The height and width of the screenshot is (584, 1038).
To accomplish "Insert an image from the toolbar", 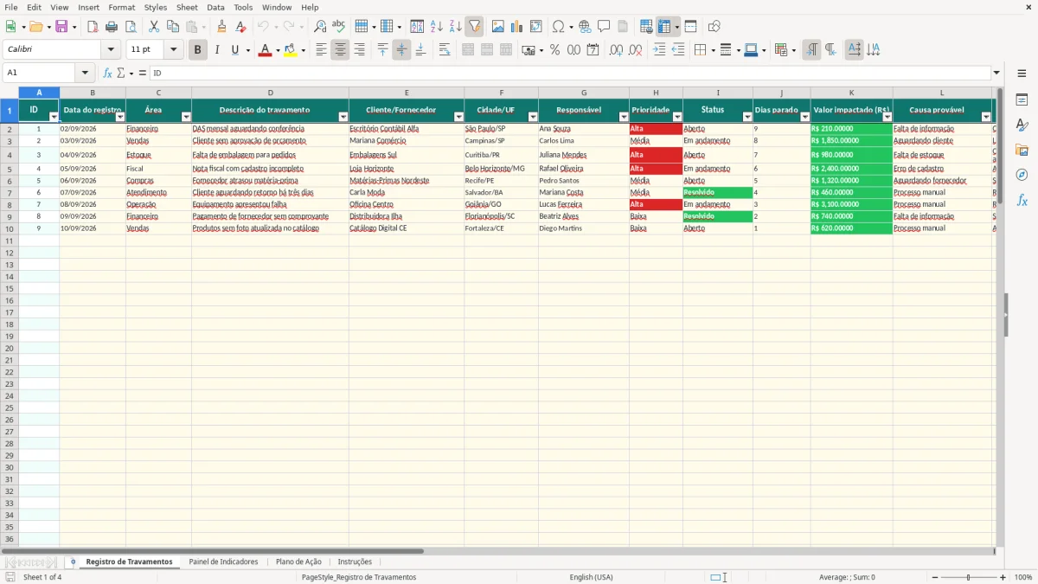I will [x=497, y=27].
